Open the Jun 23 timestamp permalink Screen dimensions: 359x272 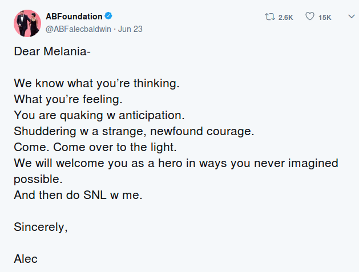131,30
